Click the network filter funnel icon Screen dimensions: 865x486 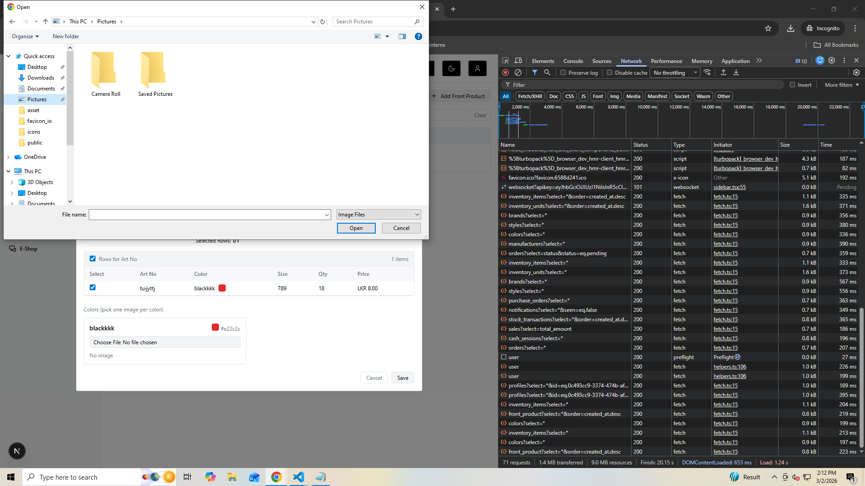(x=534, y=72)
